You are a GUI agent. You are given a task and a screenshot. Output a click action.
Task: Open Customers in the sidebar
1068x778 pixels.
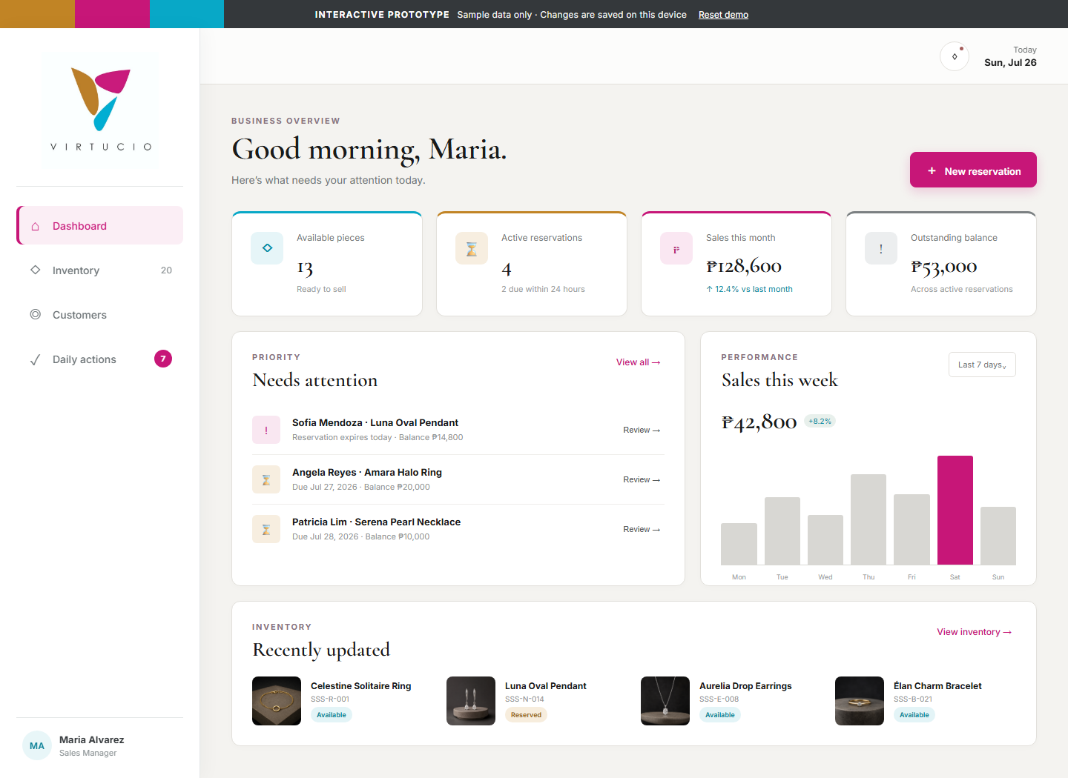pyautogui.click(x=100, y=314)
